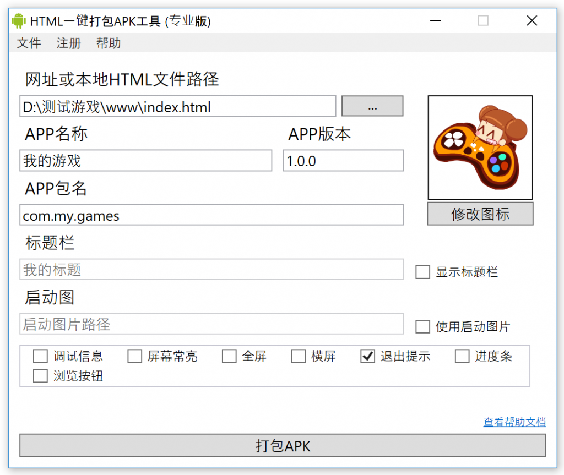This screenshot has width=564, height=475.
Task: Enable the 进度条 checkbox
Action: coord(462,356)
